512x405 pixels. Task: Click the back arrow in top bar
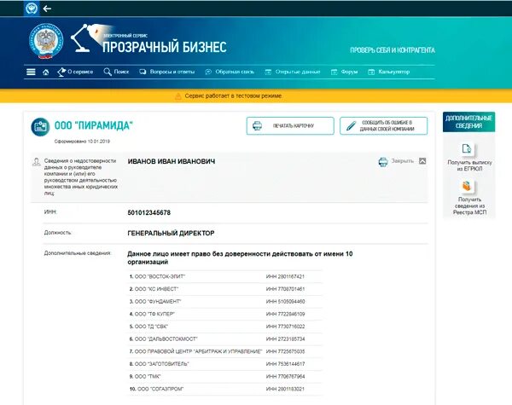click(47, 9)
